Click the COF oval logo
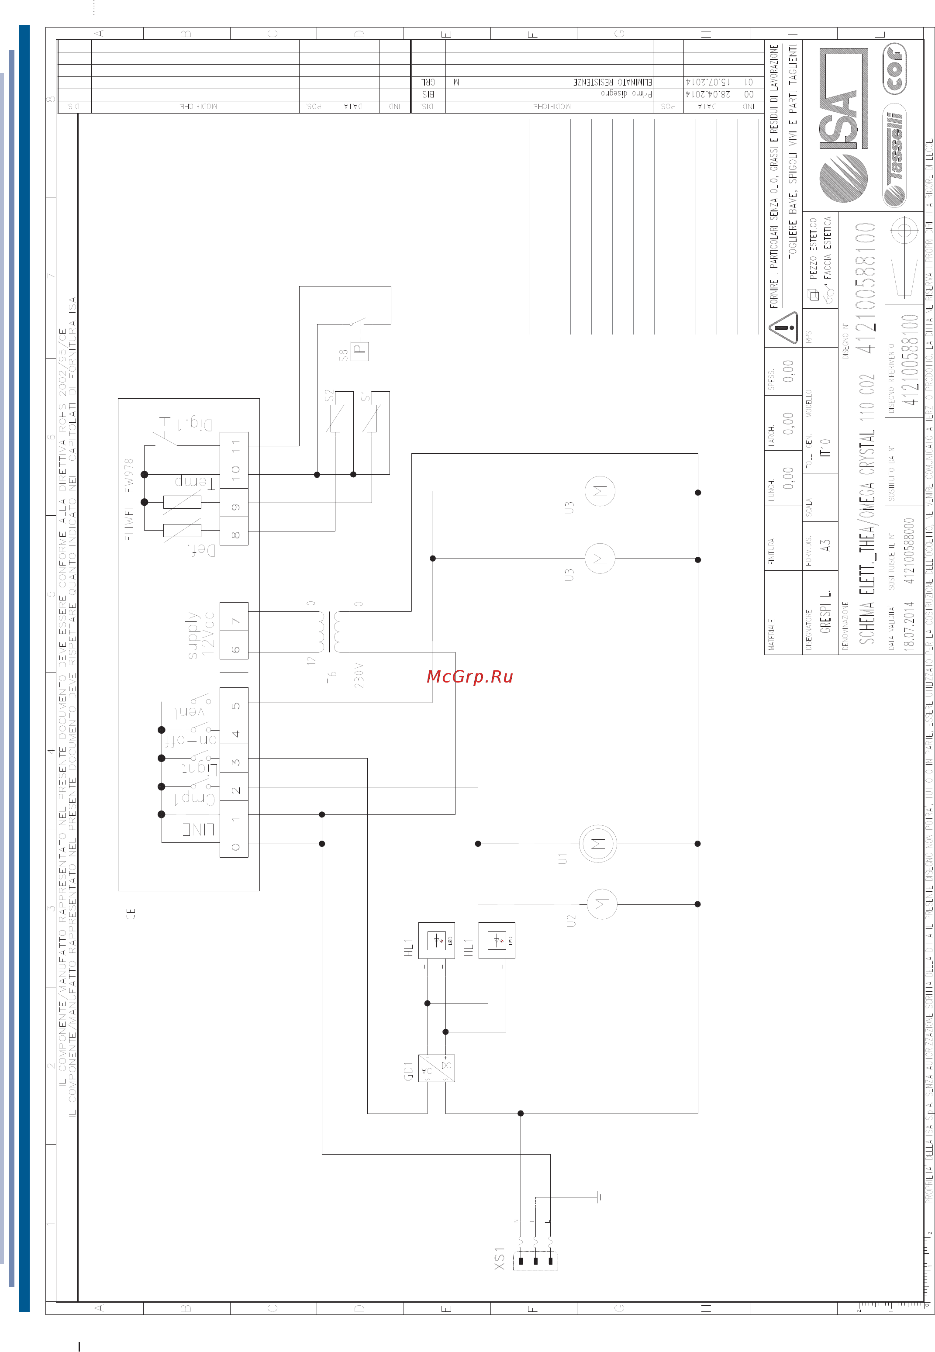 [894, 68]
